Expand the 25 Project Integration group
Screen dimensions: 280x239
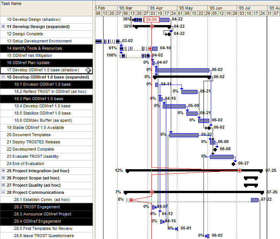point(3,171)
